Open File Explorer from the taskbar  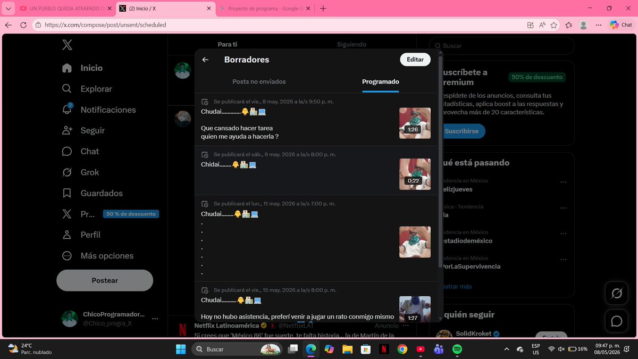coord(347,349)
